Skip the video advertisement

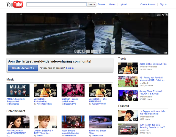pos(165,53)
